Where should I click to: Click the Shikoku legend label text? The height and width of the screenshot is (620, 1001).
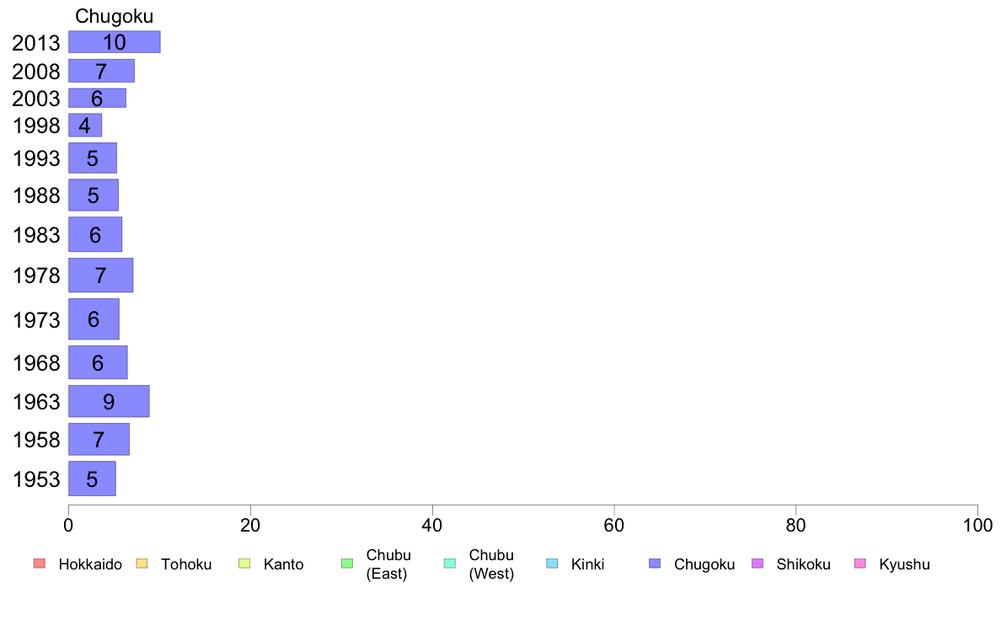pos(803,564)
